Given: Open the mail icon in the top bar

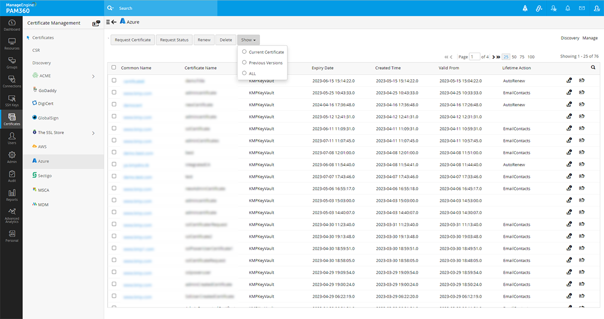Looking at the screenshot, I should point(583,8).
